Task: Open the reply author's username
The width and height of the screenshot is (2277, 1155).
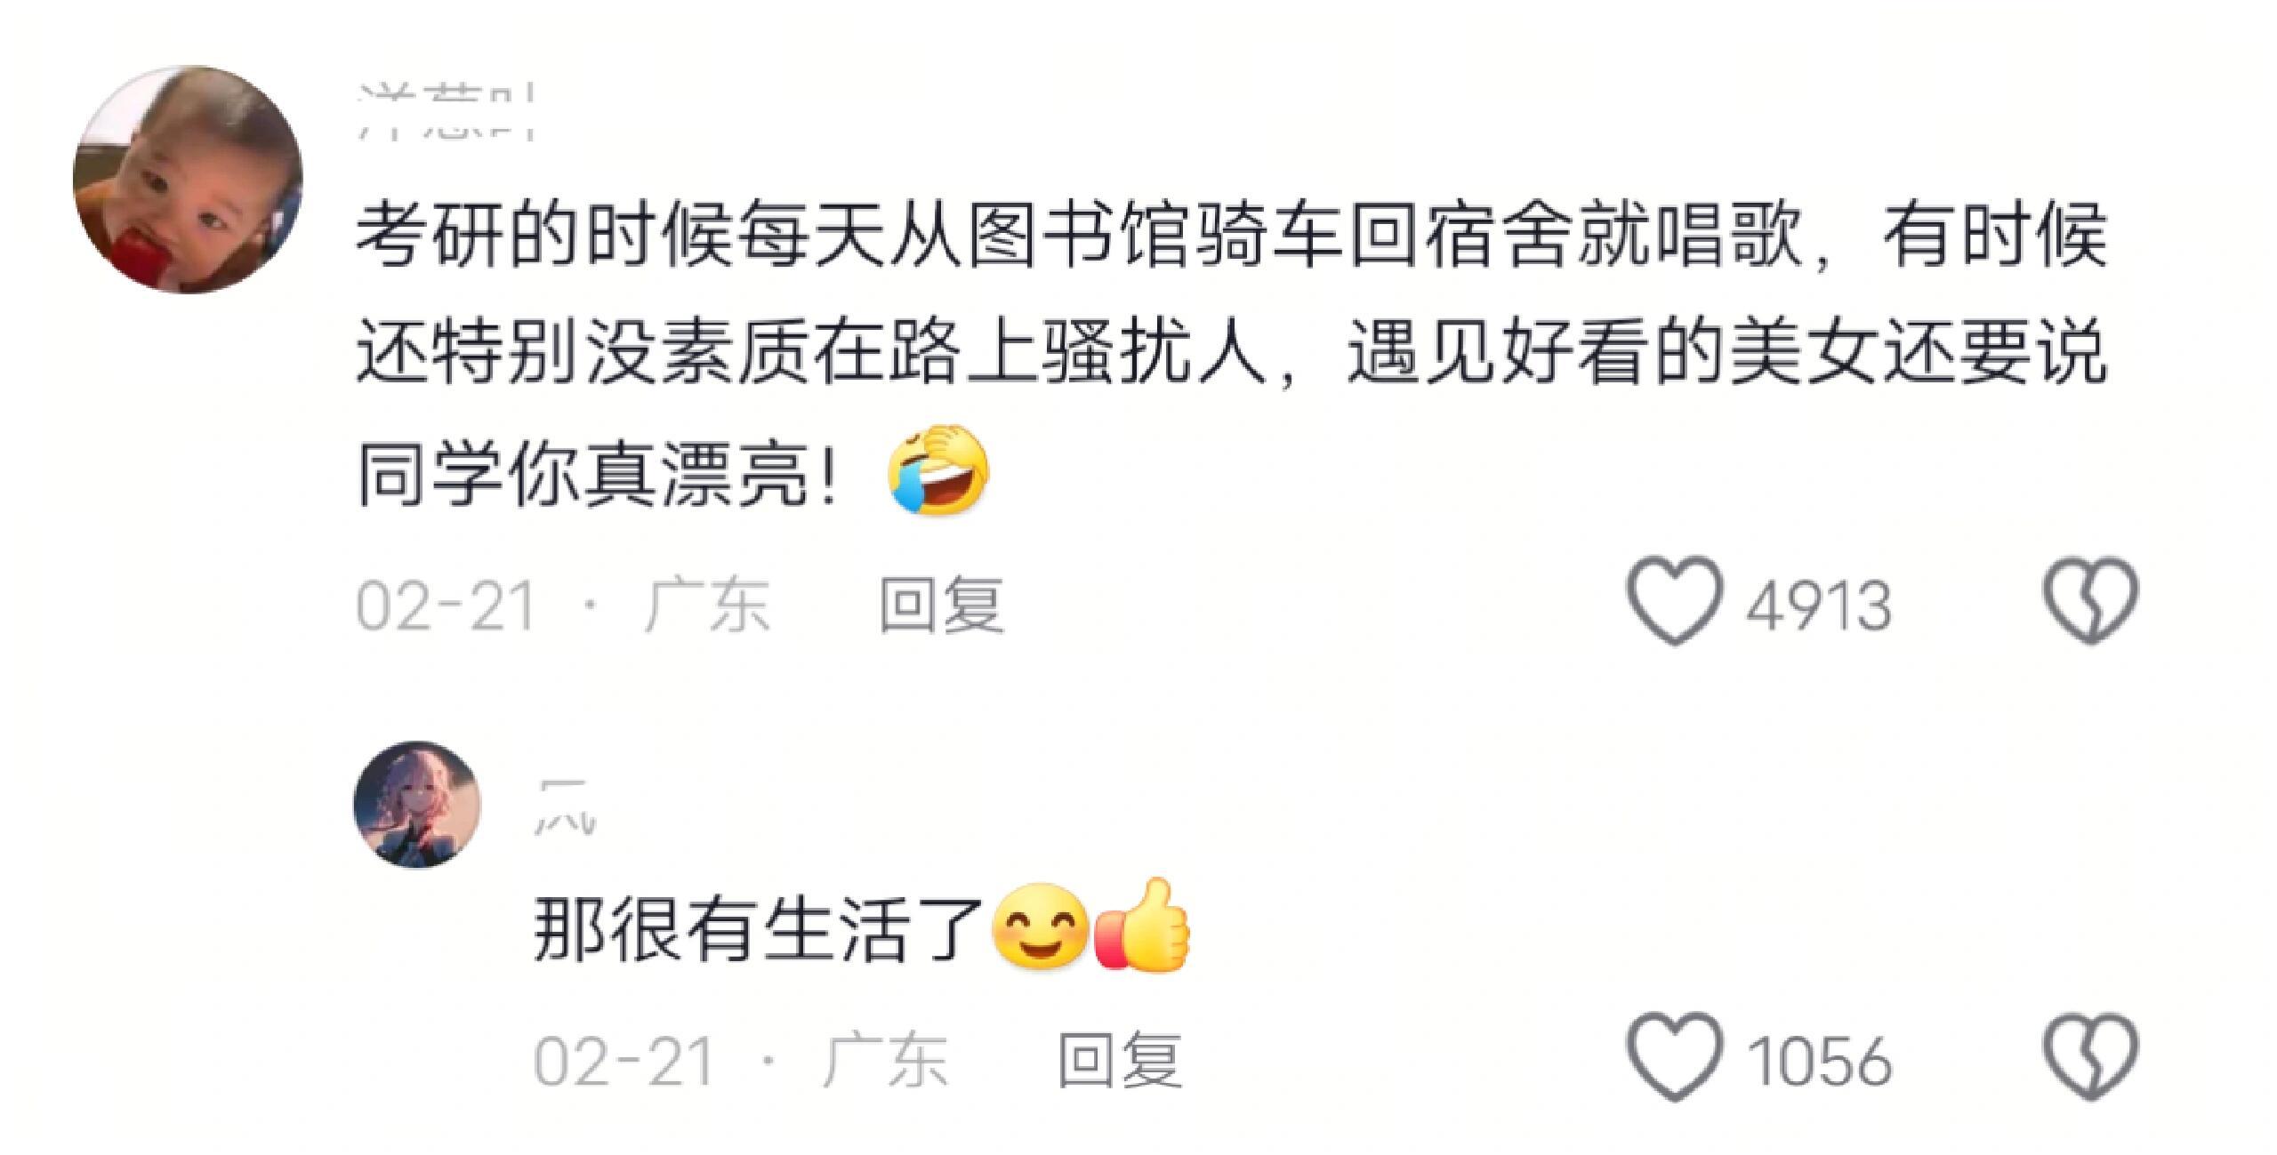Action: (x=564, y=806)
